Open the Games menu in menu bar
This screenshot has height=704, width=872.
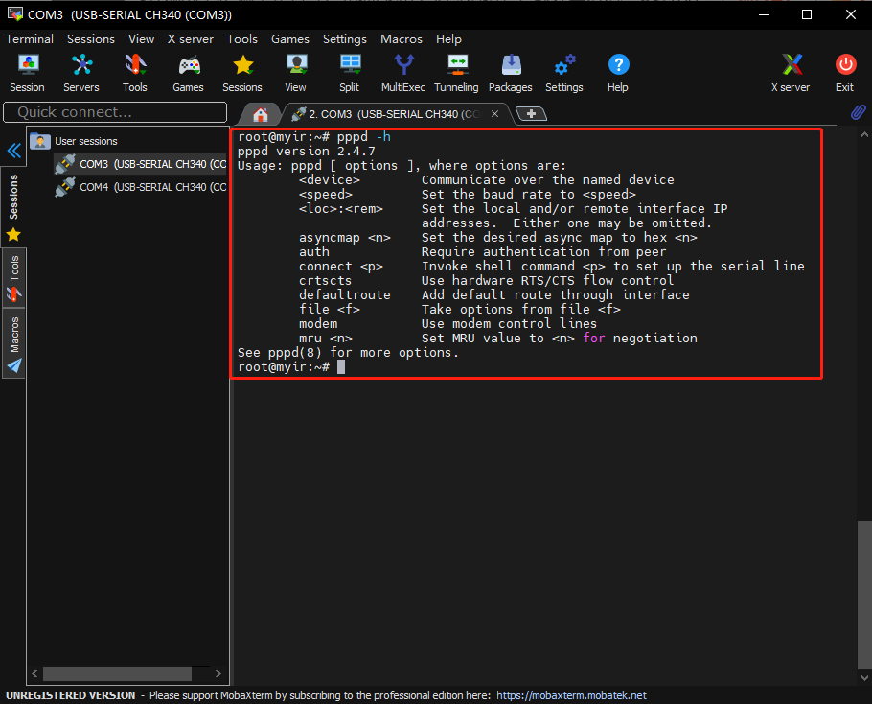290,39
